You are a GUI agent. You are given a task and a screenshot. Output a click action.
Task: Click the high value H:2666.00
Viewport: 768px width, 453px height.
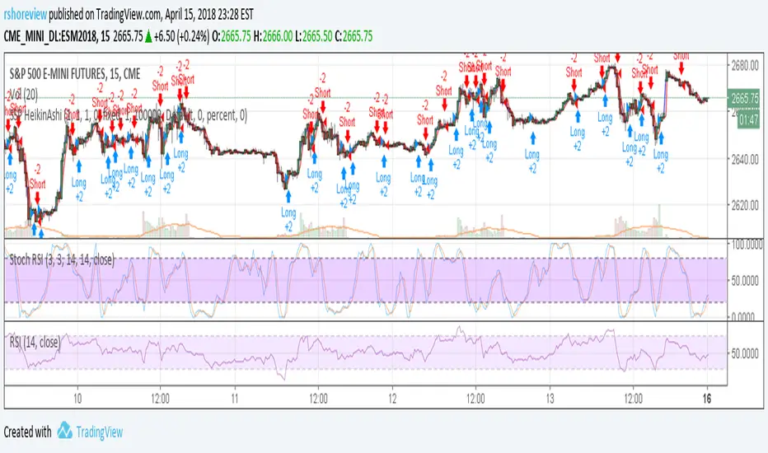click(x=273, y=36)
